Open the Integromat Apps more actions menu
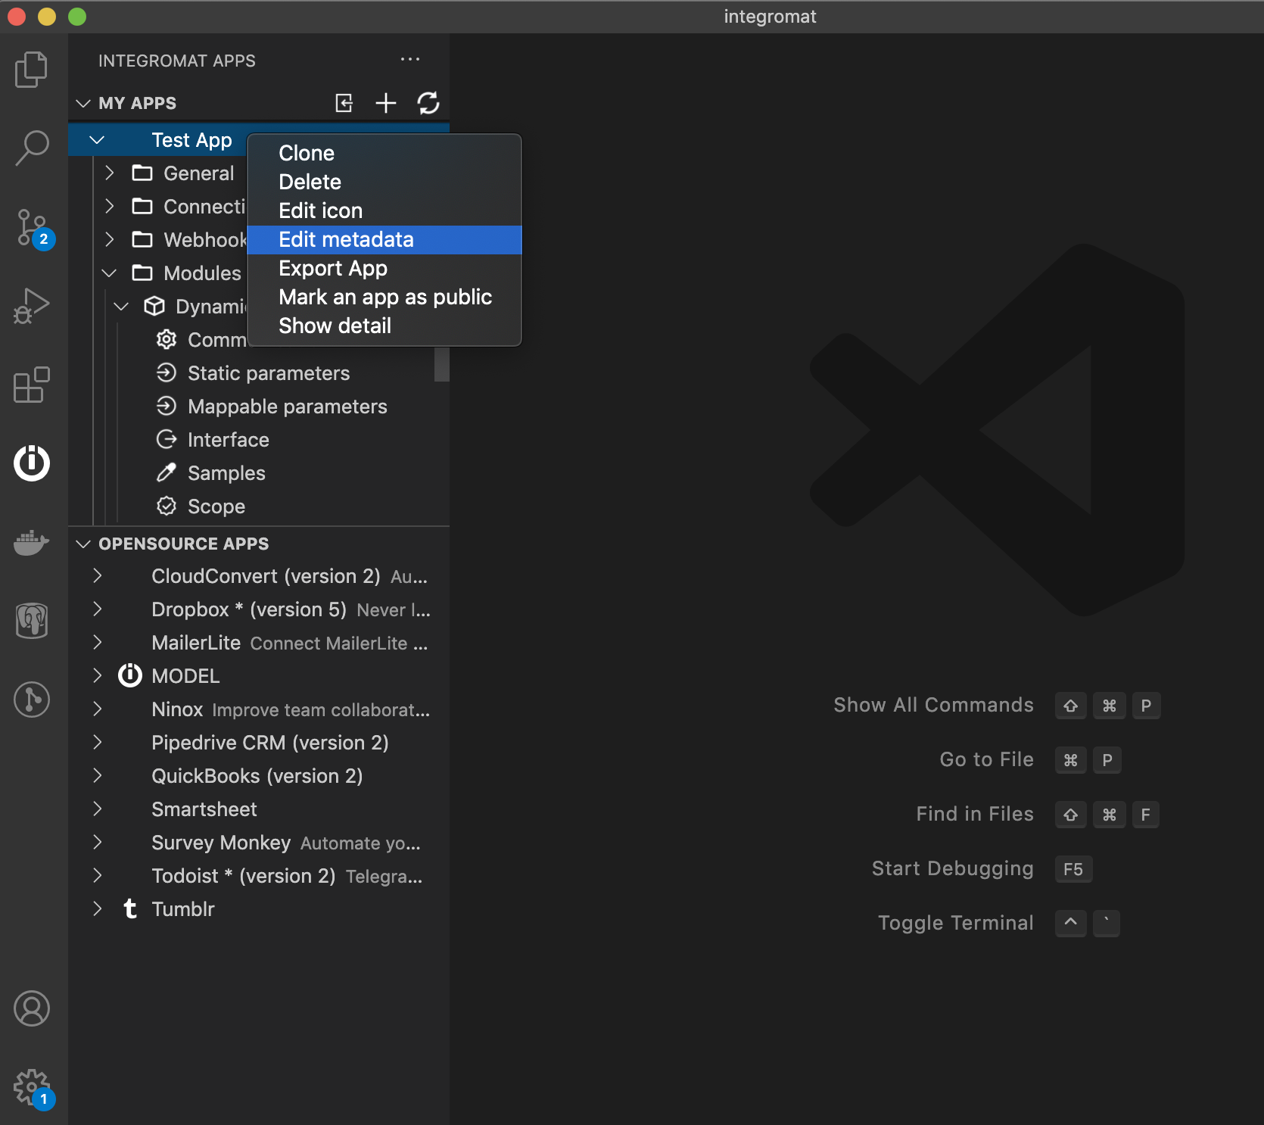This screenshot has width=1264, height=1125. [x=410, y=59]
